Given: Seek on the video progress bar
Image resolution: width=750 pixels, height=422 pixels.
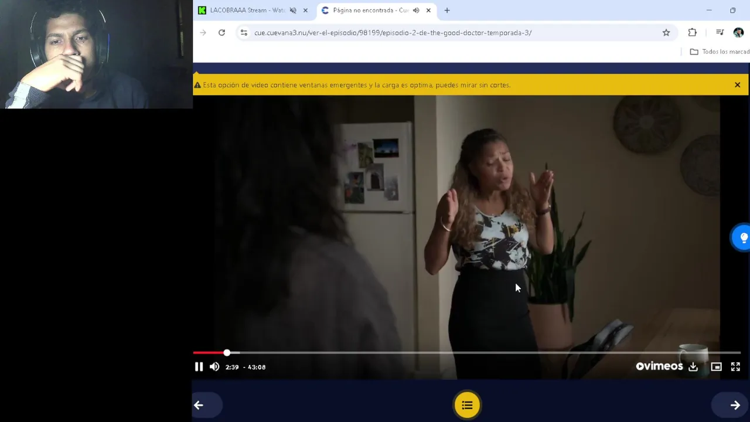Looking at the screenshot, I should click(x=467, y=353).
